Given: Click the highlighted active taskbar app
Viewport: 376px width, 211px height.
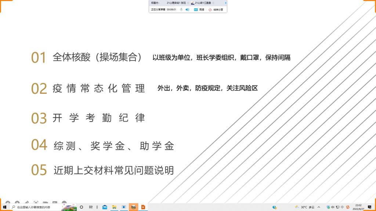Looking at the screenshot, I should tap(134, 207).
